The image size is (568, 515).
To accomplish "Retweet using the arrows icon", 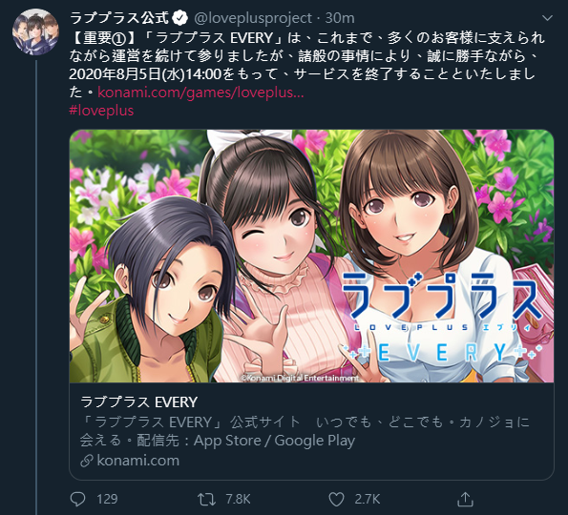I will pos(206,500).
